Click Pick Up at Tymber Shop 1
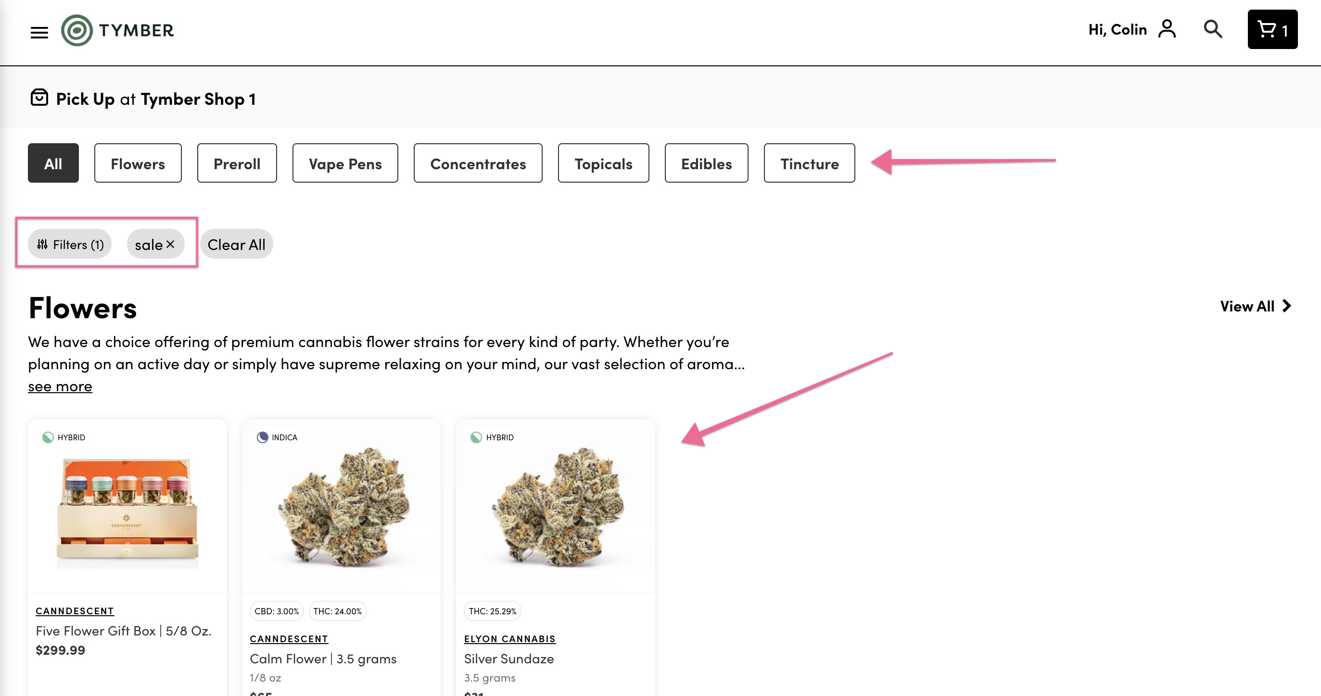1321x696 pixels. (155, 99)
